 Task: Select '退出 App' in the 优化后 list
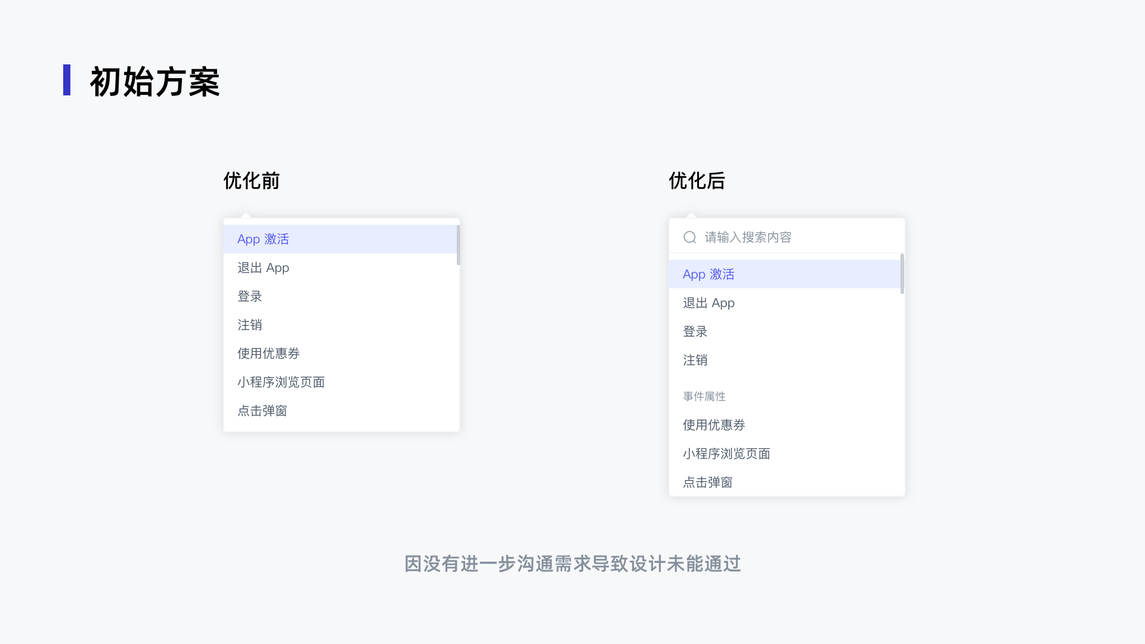pyautogui.click(x=708, y=303)
